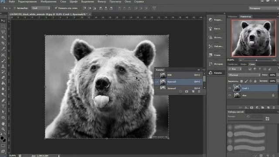The height and width of the screenshot is (157, 279).
Task: Open the Стили collapsed panel button
Action: pyautogui.click(x=216, y=55)
